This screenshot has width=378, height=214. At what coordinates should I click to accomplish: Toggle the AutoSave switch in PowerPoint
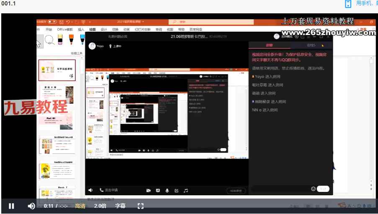pyautogui.click(x=52, y=22)
